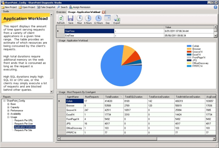Sort by the TotalSQLDuration column header
This screenshot has width=219, height=148.
point(135,97)
